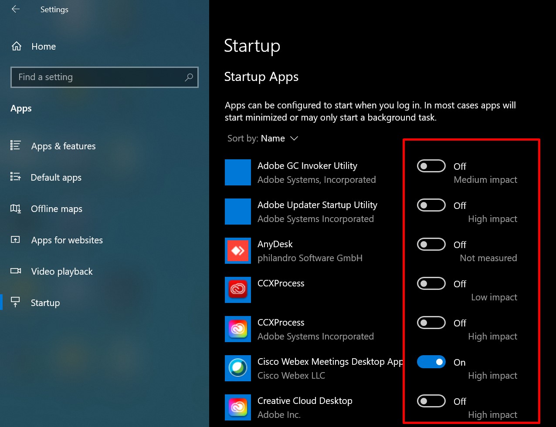
Task: Turn on Adobe Updater Startup Utility toggle
Action: pos(431,205)
